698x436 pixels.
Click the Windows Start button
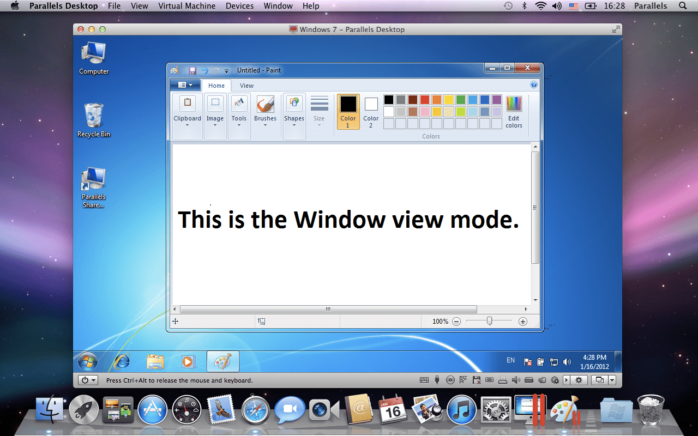click(x=87, y=361)
